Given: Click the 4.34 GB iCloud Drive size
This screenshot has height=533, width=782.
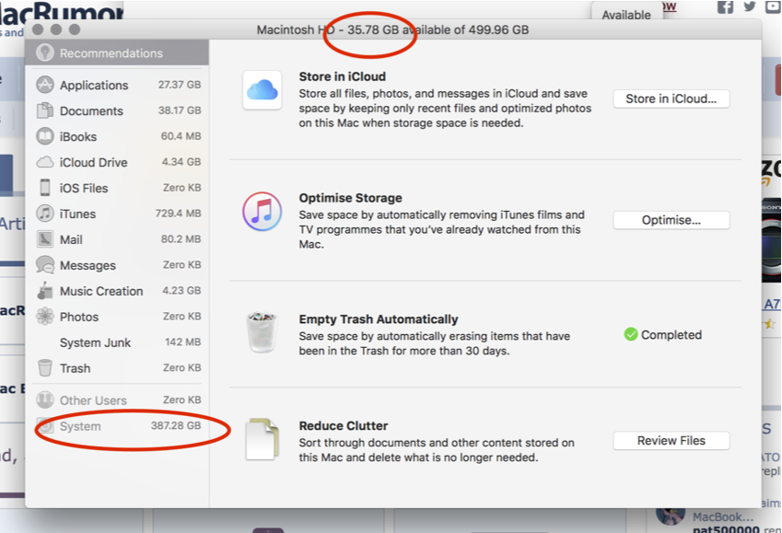Looking at the screenshot, I should pos(181,162).
